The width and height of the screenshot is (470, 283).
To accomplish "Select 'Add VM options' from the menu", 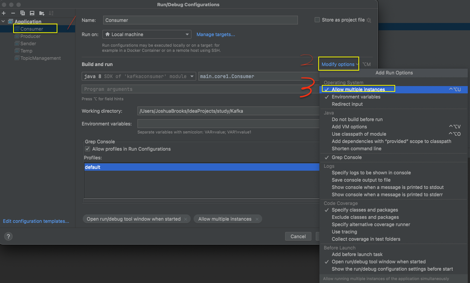I will coord(349,127).
